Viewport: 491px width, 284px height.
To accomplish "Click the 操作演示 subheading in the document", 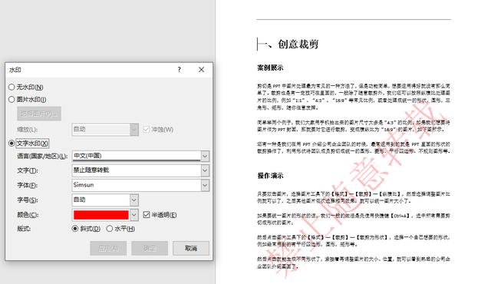I will [x=270, y=176].
